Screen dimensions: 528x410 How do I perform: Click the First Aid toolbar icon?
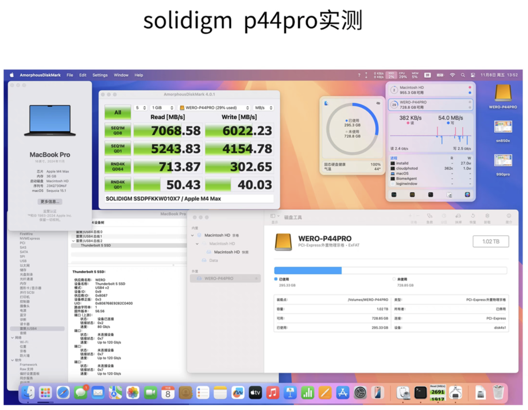point(429,216)
